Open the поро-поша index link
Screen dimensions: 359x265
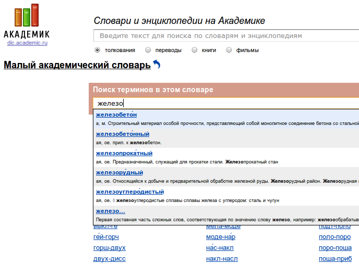(335, 248)
